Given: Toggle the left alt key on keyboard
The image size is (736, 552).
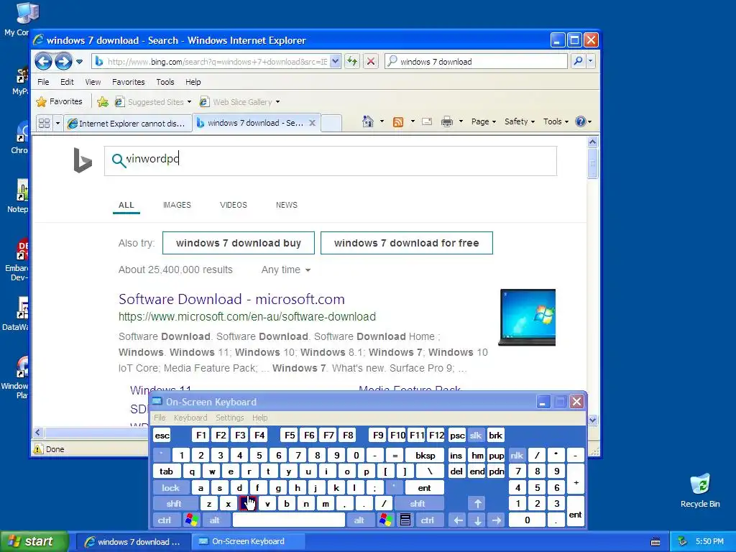Looking at the screenshot, I should pos(214,520).
